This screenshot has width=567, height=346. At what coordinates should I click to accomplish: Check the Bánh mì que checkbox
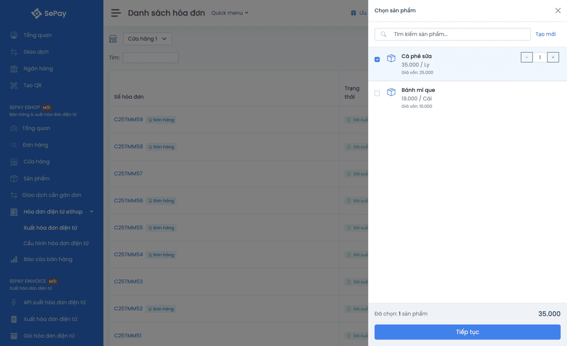pos(377,93)
